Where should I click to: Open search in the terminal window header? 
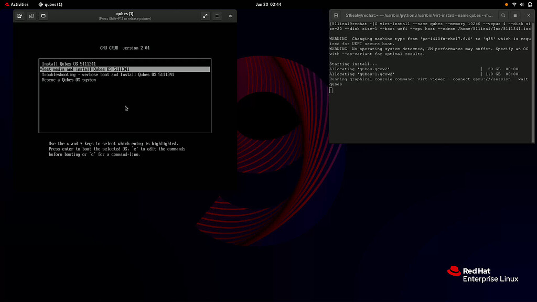503,15
